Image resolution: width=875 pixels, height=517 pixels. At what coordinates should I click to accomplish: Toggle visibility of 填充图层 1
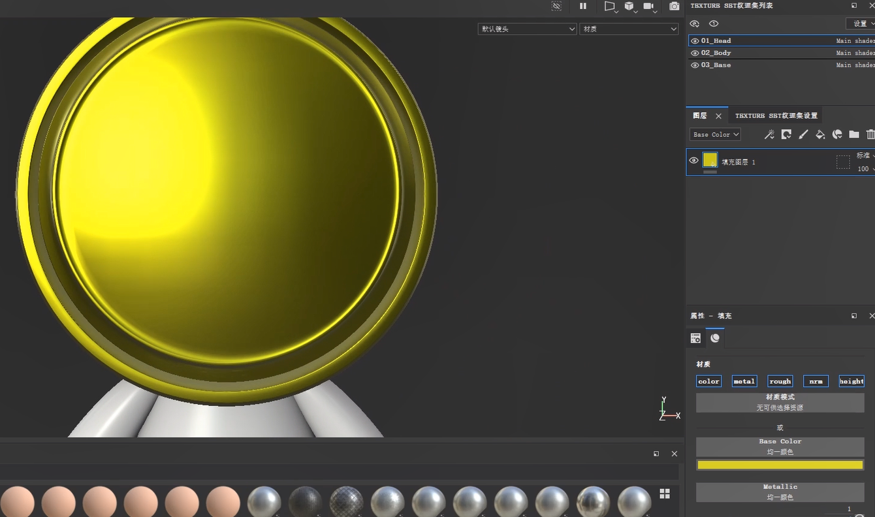pyautogui.click(x=694, y=160)
